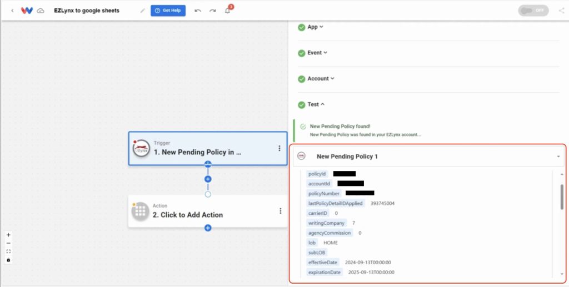Viewport: 569px width, 287px height.
Task: Click the share icon
Action: point(561,11)
